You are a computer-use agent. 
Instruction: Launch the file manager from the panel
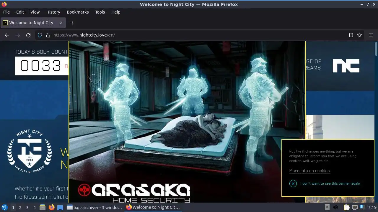pyautogui.click(x=43, y=207)
